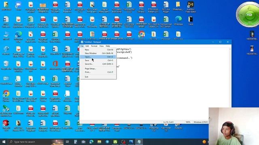Click the Audacity label below Notepad
The height and width of the screenshot is (145, 259).
point(178,128)
